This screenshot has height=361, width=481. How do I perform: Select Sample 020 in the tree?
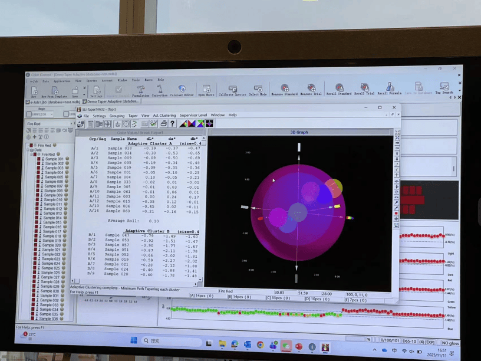coord(51,245)
